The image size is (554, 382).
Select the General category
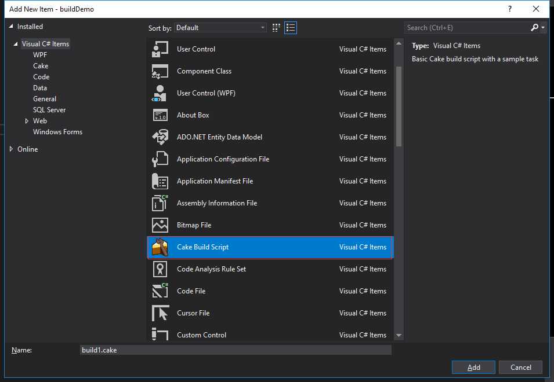tap(45, 98)
